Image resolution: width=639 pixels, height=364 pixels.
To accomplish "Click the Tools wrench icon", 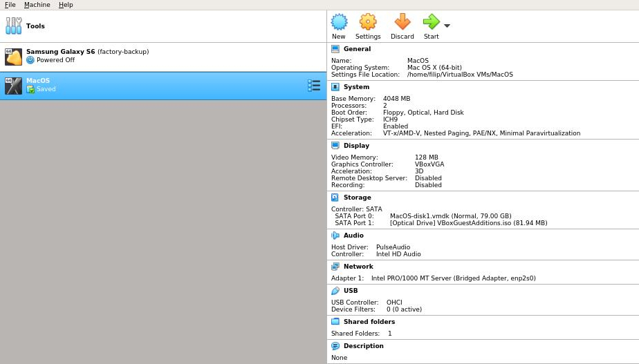I will 13,26.
